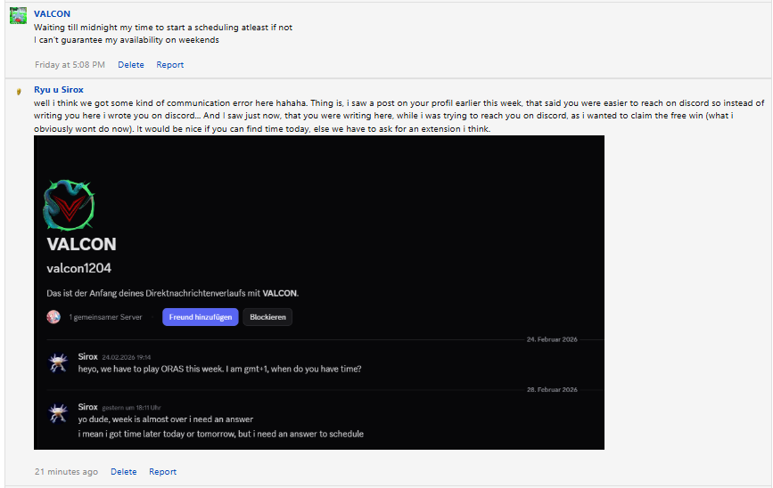Image resolution: width=773 pixels, height=488 pixels.
Task: Click the gestern um 18:11 Uhr timestamp
Action: tap(131, 408)
